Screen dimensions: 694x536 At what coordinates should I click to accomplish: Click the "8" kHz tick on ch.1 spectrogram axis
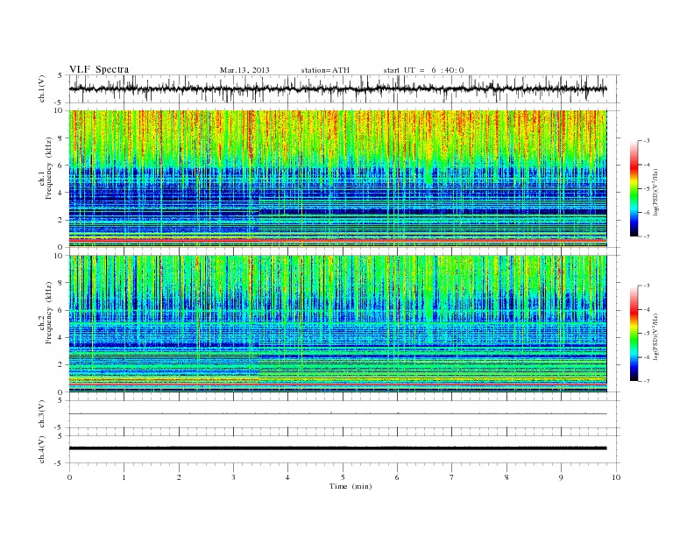coord(60,138)
